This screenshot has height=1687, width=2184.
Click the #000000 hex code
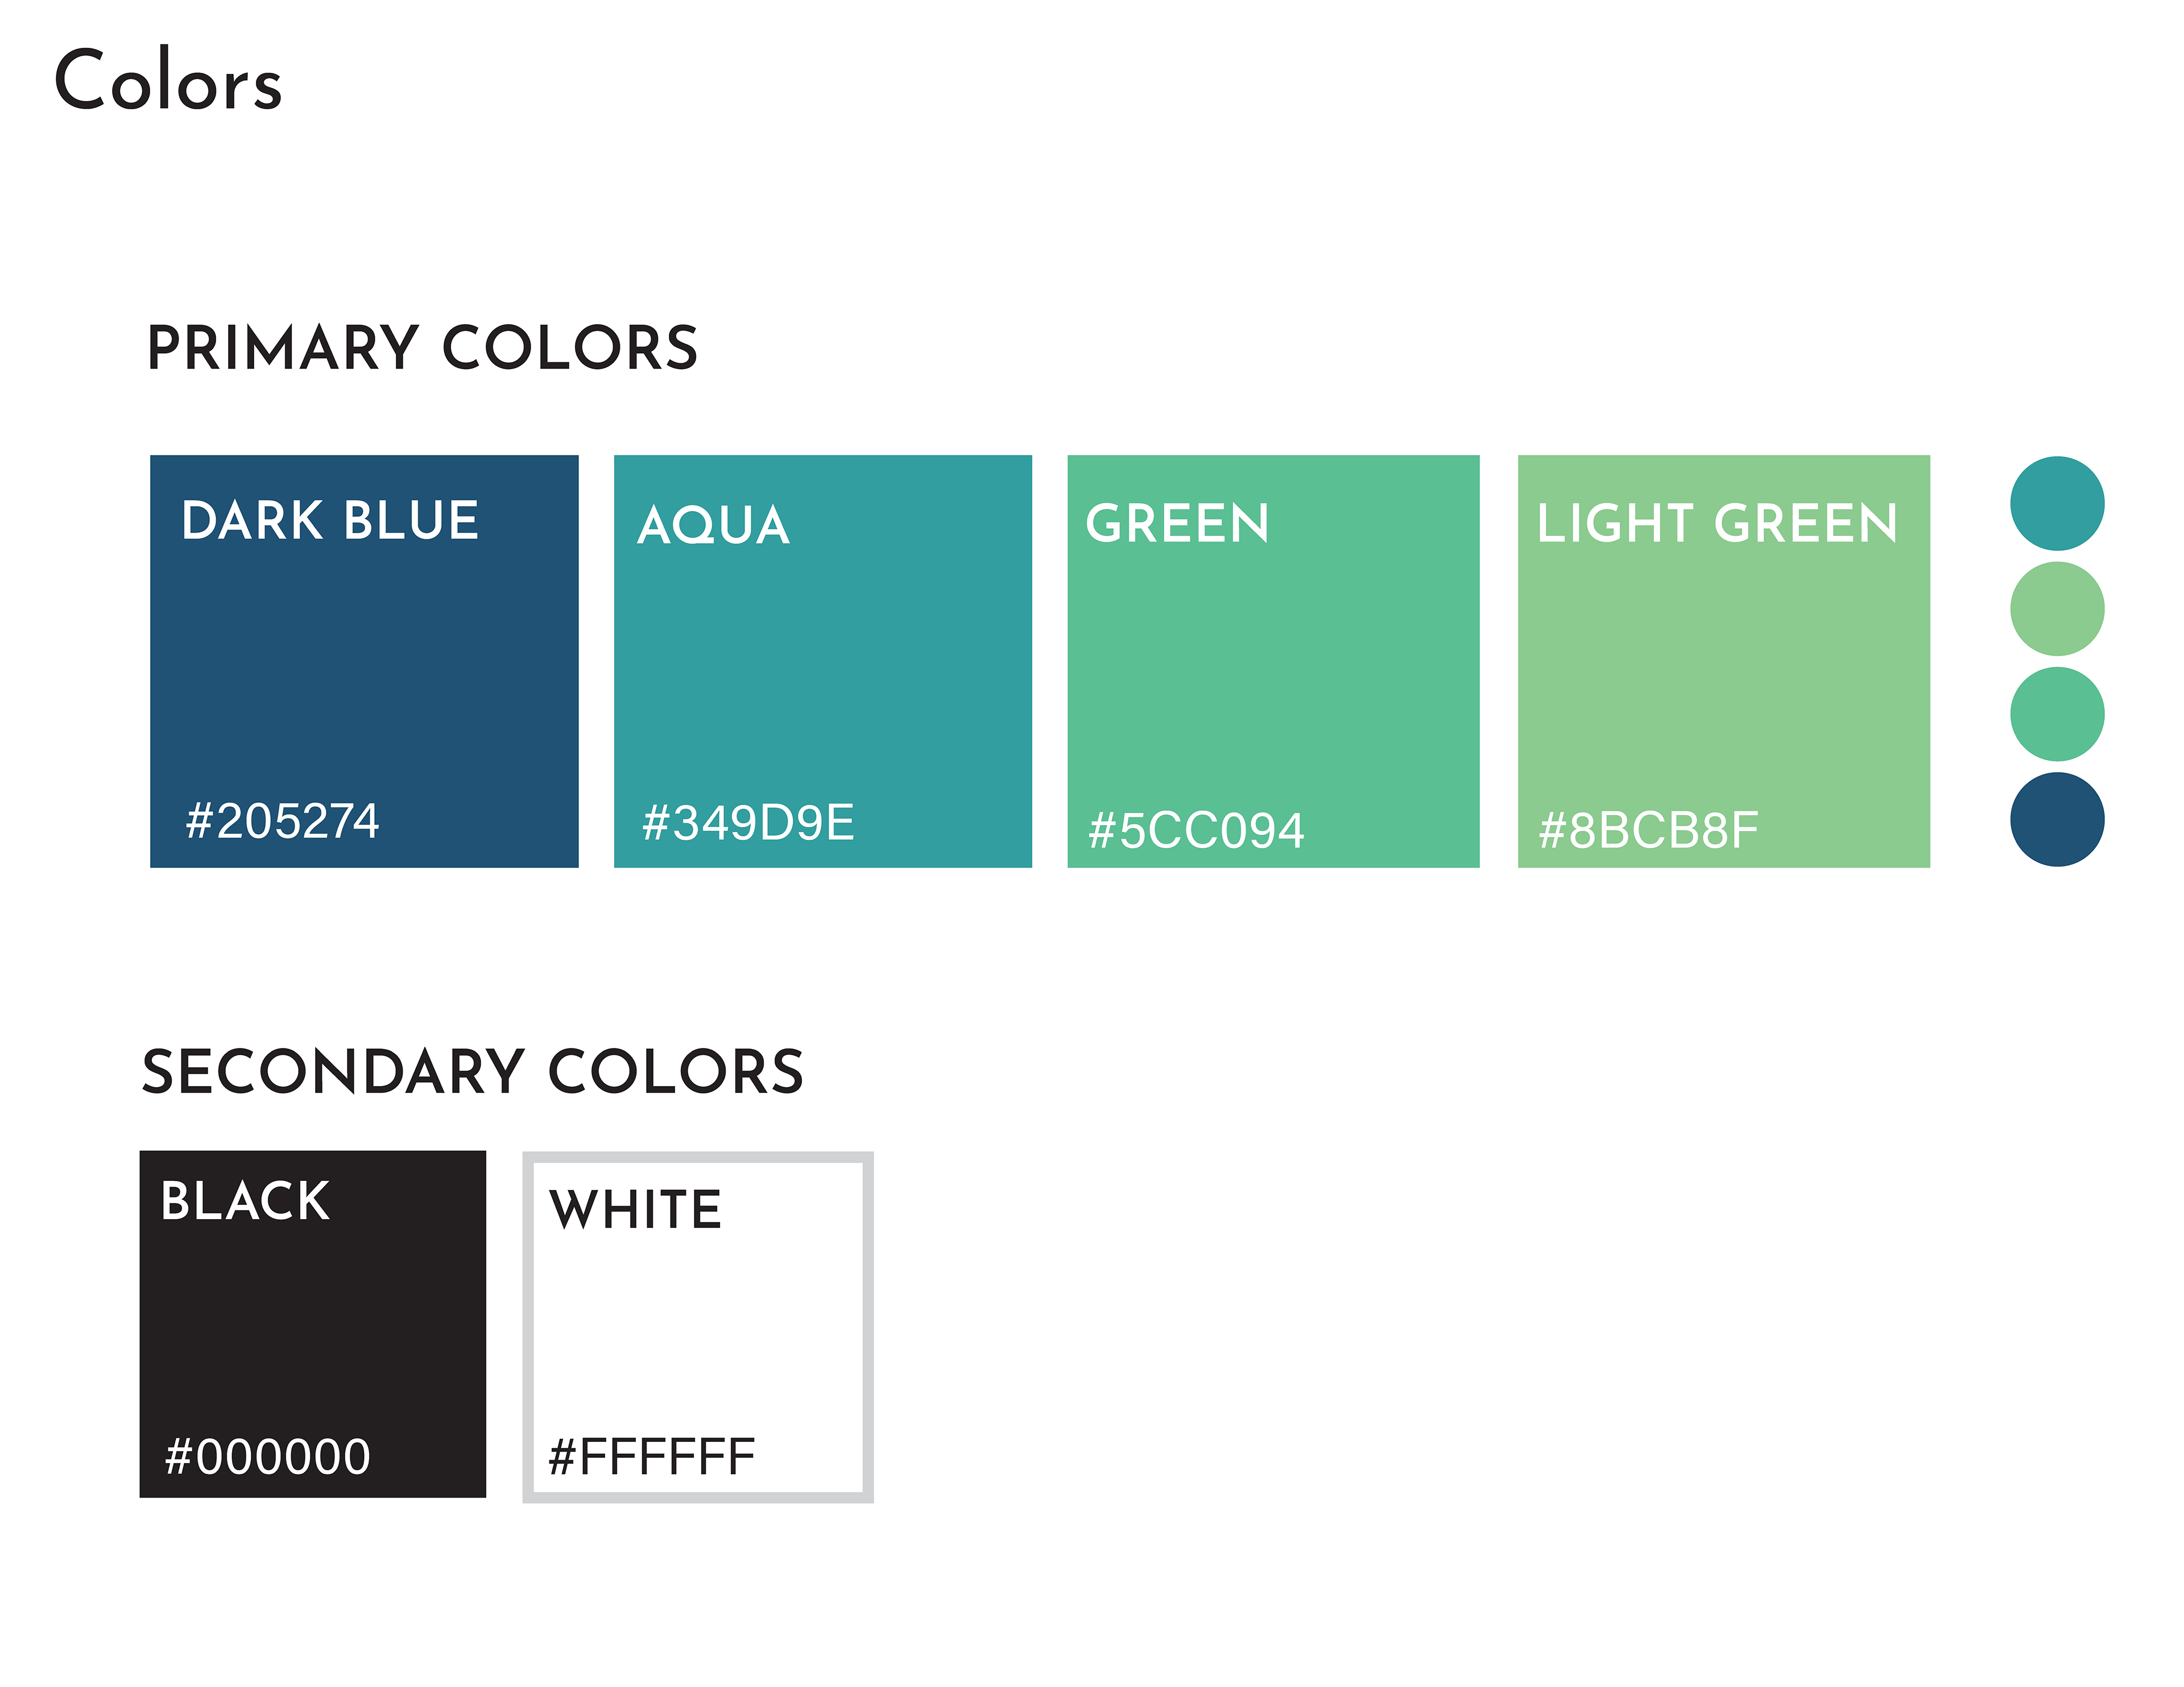(268, 1456)
